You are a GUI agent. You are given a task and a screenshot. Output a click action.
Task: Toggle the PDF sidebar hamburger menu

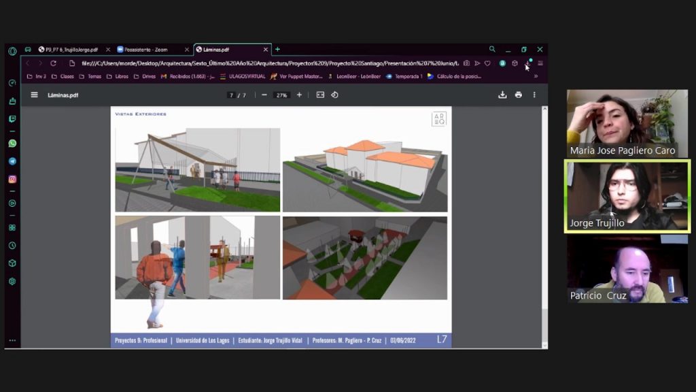[x=34, y=95]
